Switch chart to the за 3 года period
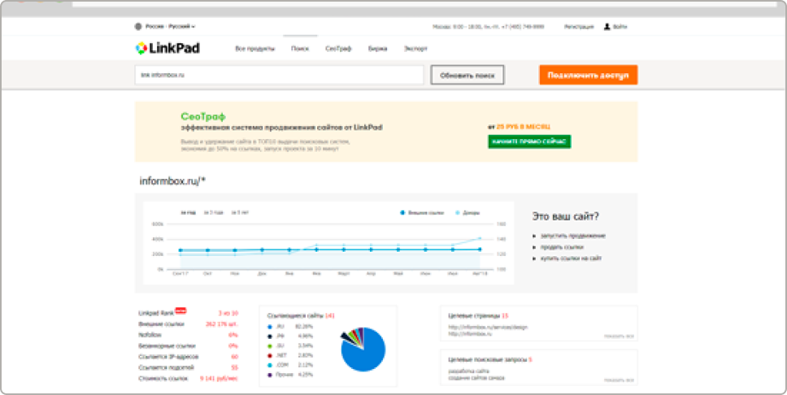The width and height of the screenshot is (787, 395). pyautogui.click(x=213, y=213)
